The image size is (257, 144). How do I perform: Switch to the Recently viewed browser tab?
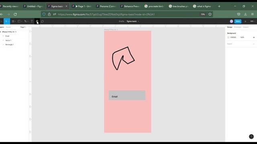(x=10, y=6)
